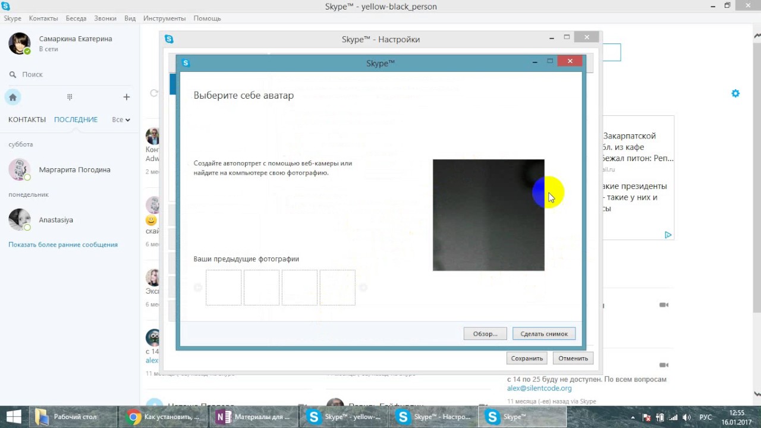The image size is (761, 428).
Task: Click Anastasiya's avatar
Action: (x=19, y=219)
